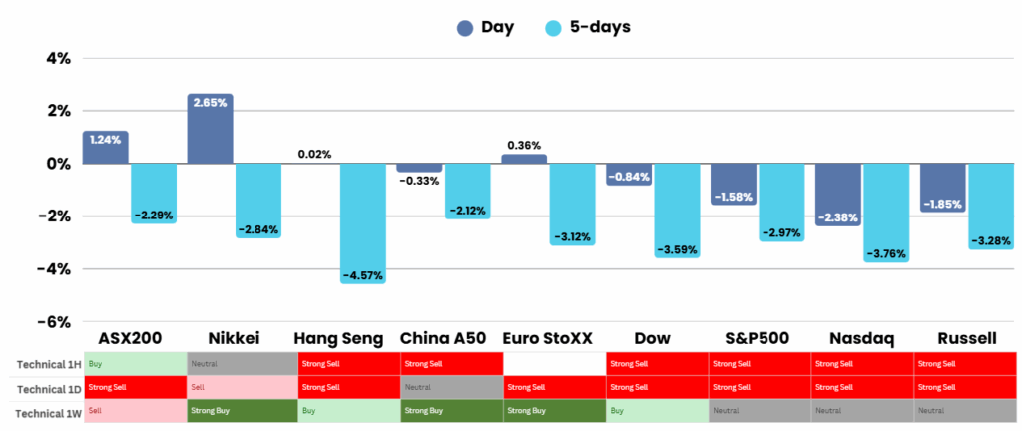The image size is (1022, 431).
Task: Click the Nasdaq -3.76% five-day bar
Action: pyautogui.click(x=887, y=212)
